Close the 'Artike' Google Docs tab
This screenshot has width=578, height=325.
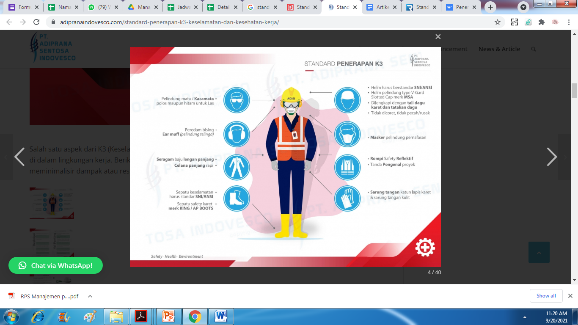coord(395,7)
